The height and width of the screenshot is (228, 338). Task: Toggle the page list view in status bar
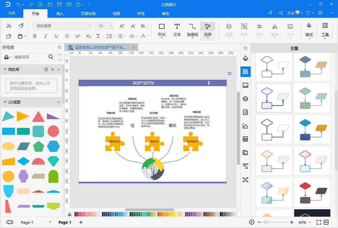pos(10,222)
